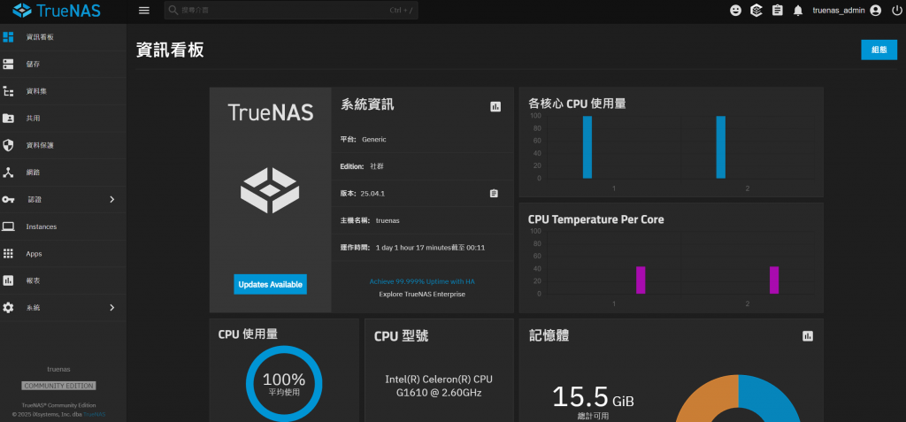Click the CPU Temperature Per Core title
Viewport: 906px width, 422px height.
[595, 219]
